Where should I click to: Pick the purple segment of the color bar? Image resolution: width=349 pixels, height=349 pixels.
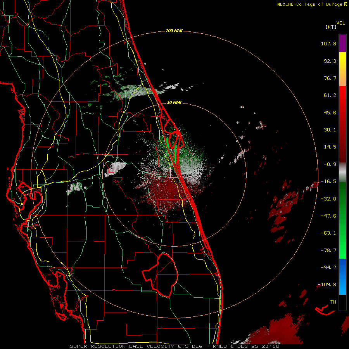[x=342, y=43]
